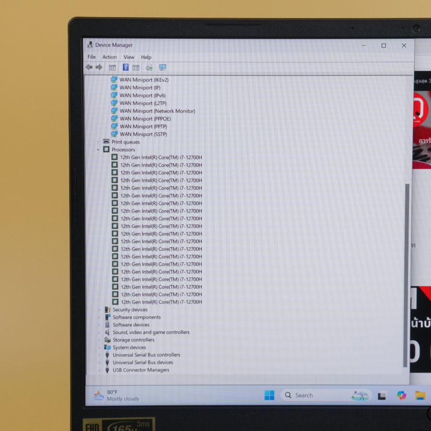Expand the System devices category arrow
The image size is (431, 431).
[x=100, y=348]
